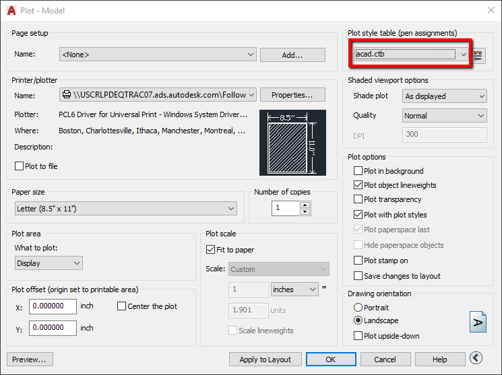This screenshot has height=375, width=502.
Task: Click the Apply to Layout button
Action: 265,360
